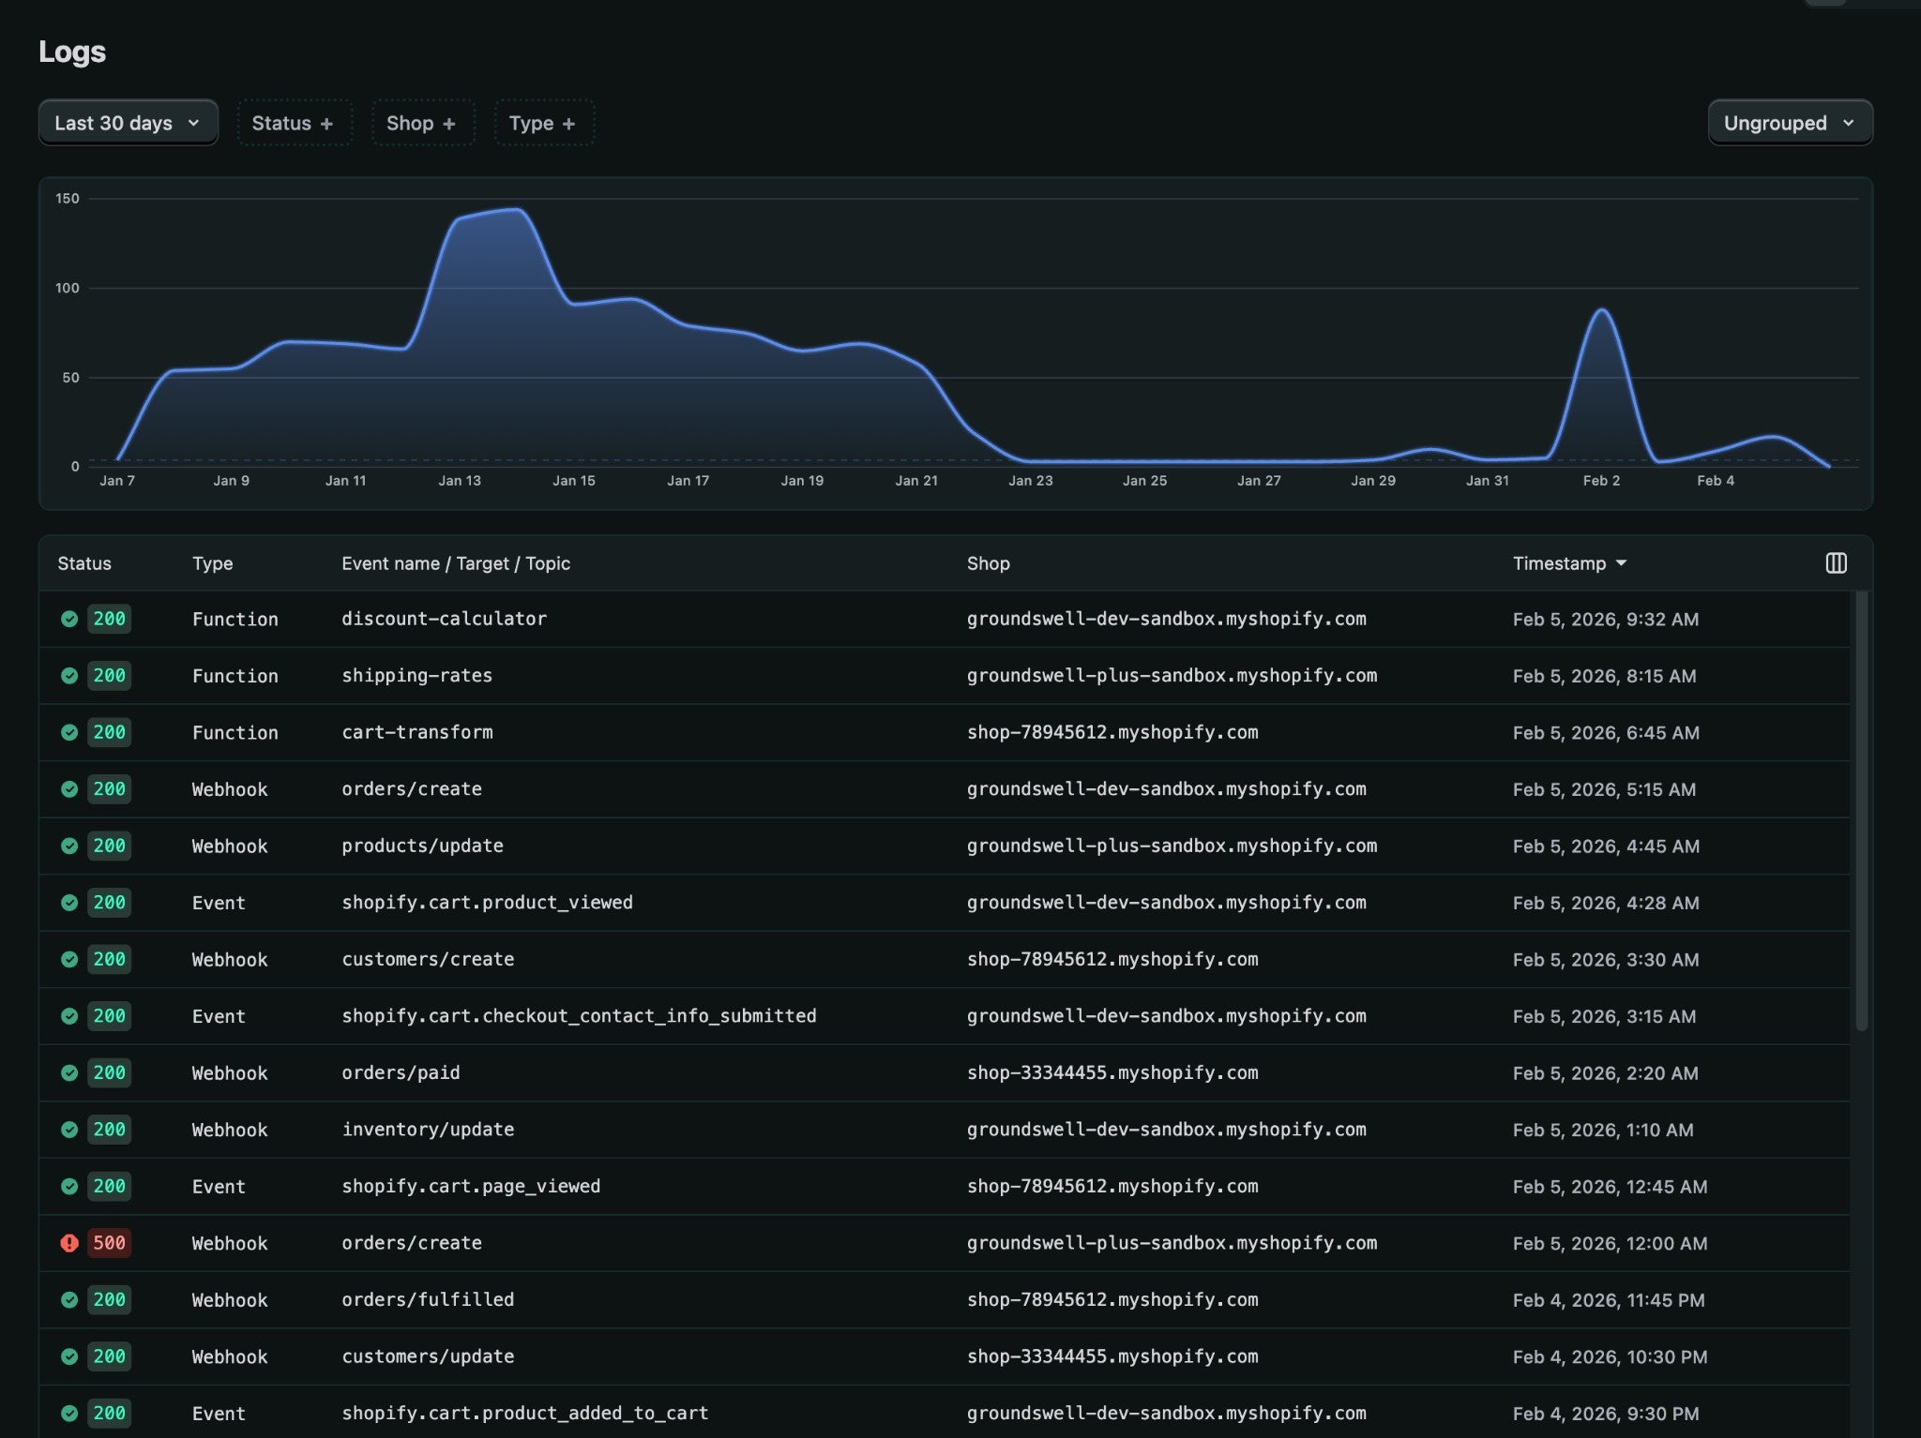Click the 200 badge in inventory/update row
This screenshot has height=1438, width=1921.
109,1130
